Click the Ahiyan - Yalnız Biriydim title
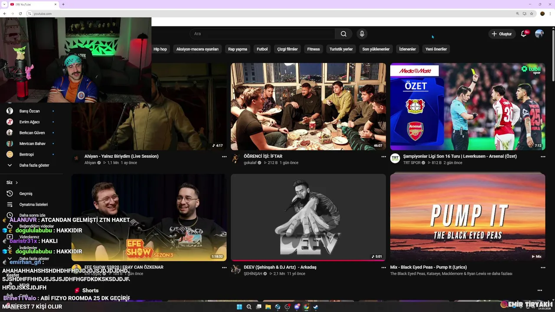This screenshot has height=312, width=555. tap(121, 156)
